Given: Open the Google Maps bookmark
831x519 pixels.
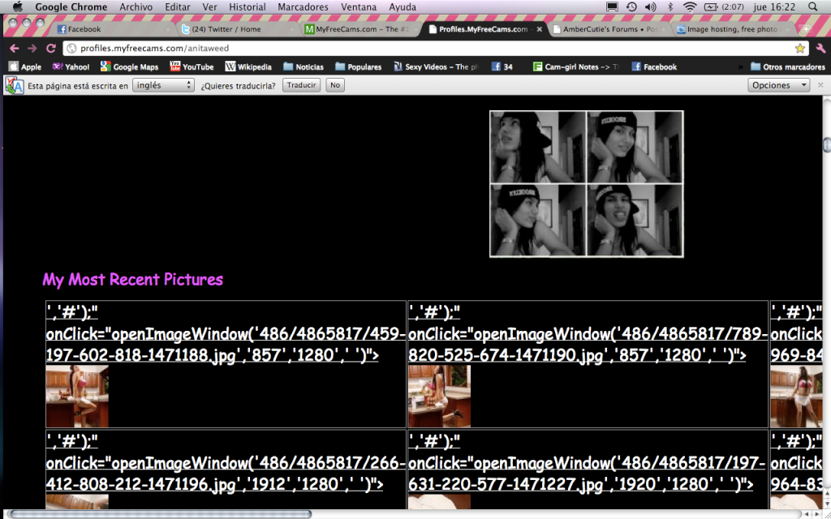Looking at the screenshot, I should [130, 66].
